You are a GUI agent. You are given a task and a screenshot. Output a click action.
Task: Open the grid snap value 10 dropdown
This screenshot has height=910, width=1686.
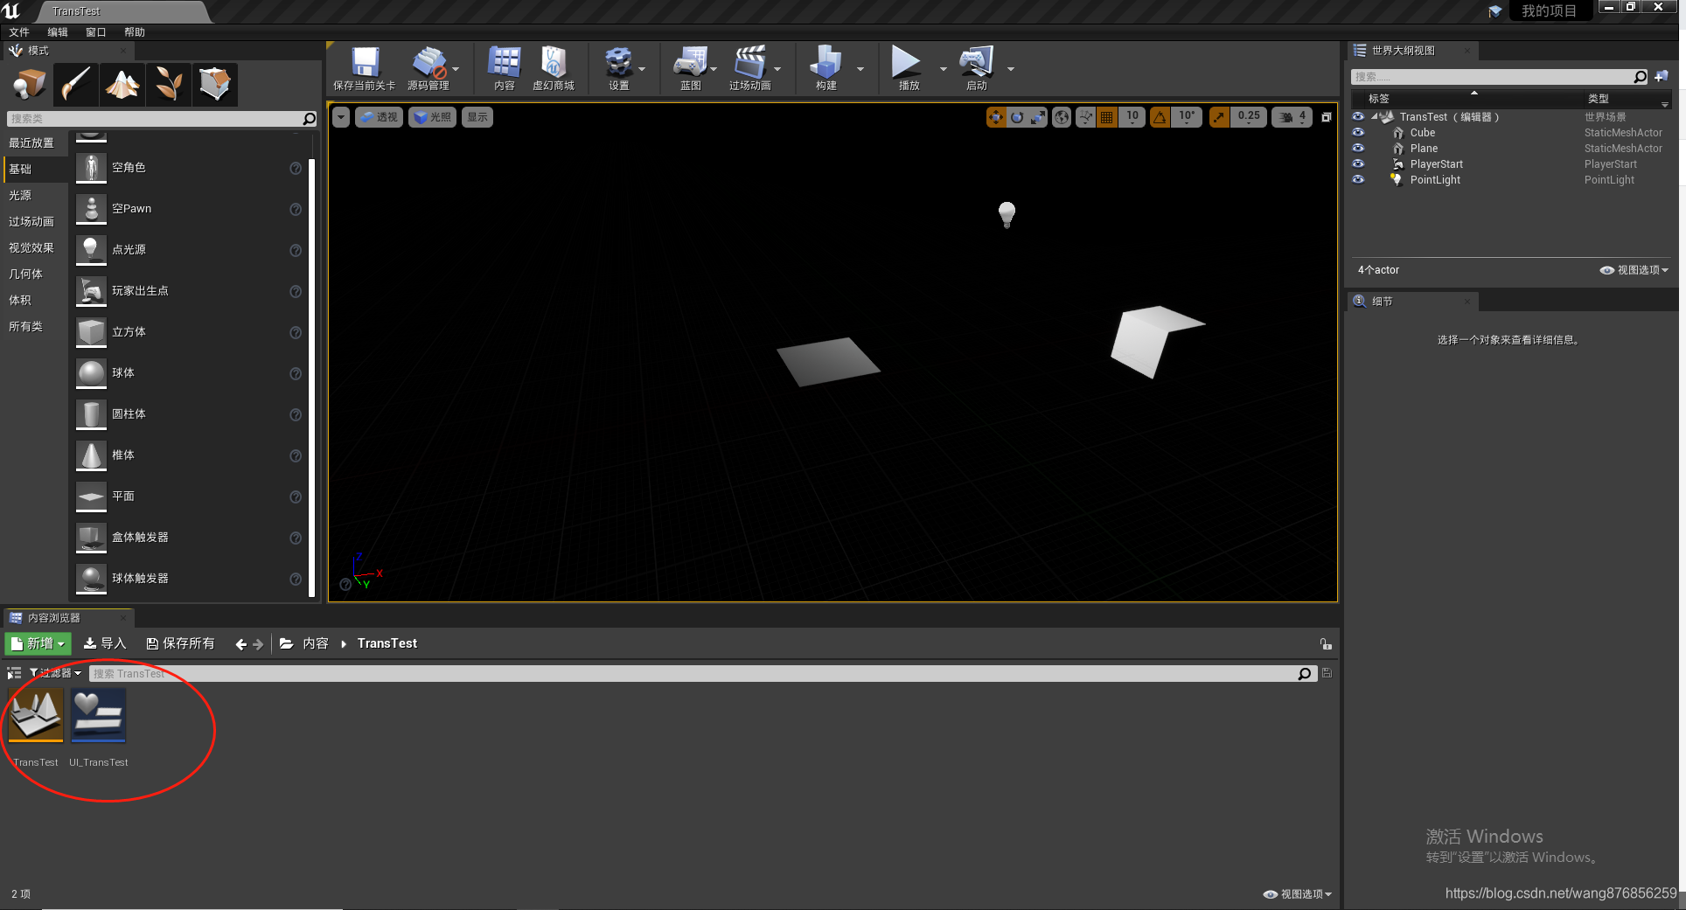coord(1132,117)
